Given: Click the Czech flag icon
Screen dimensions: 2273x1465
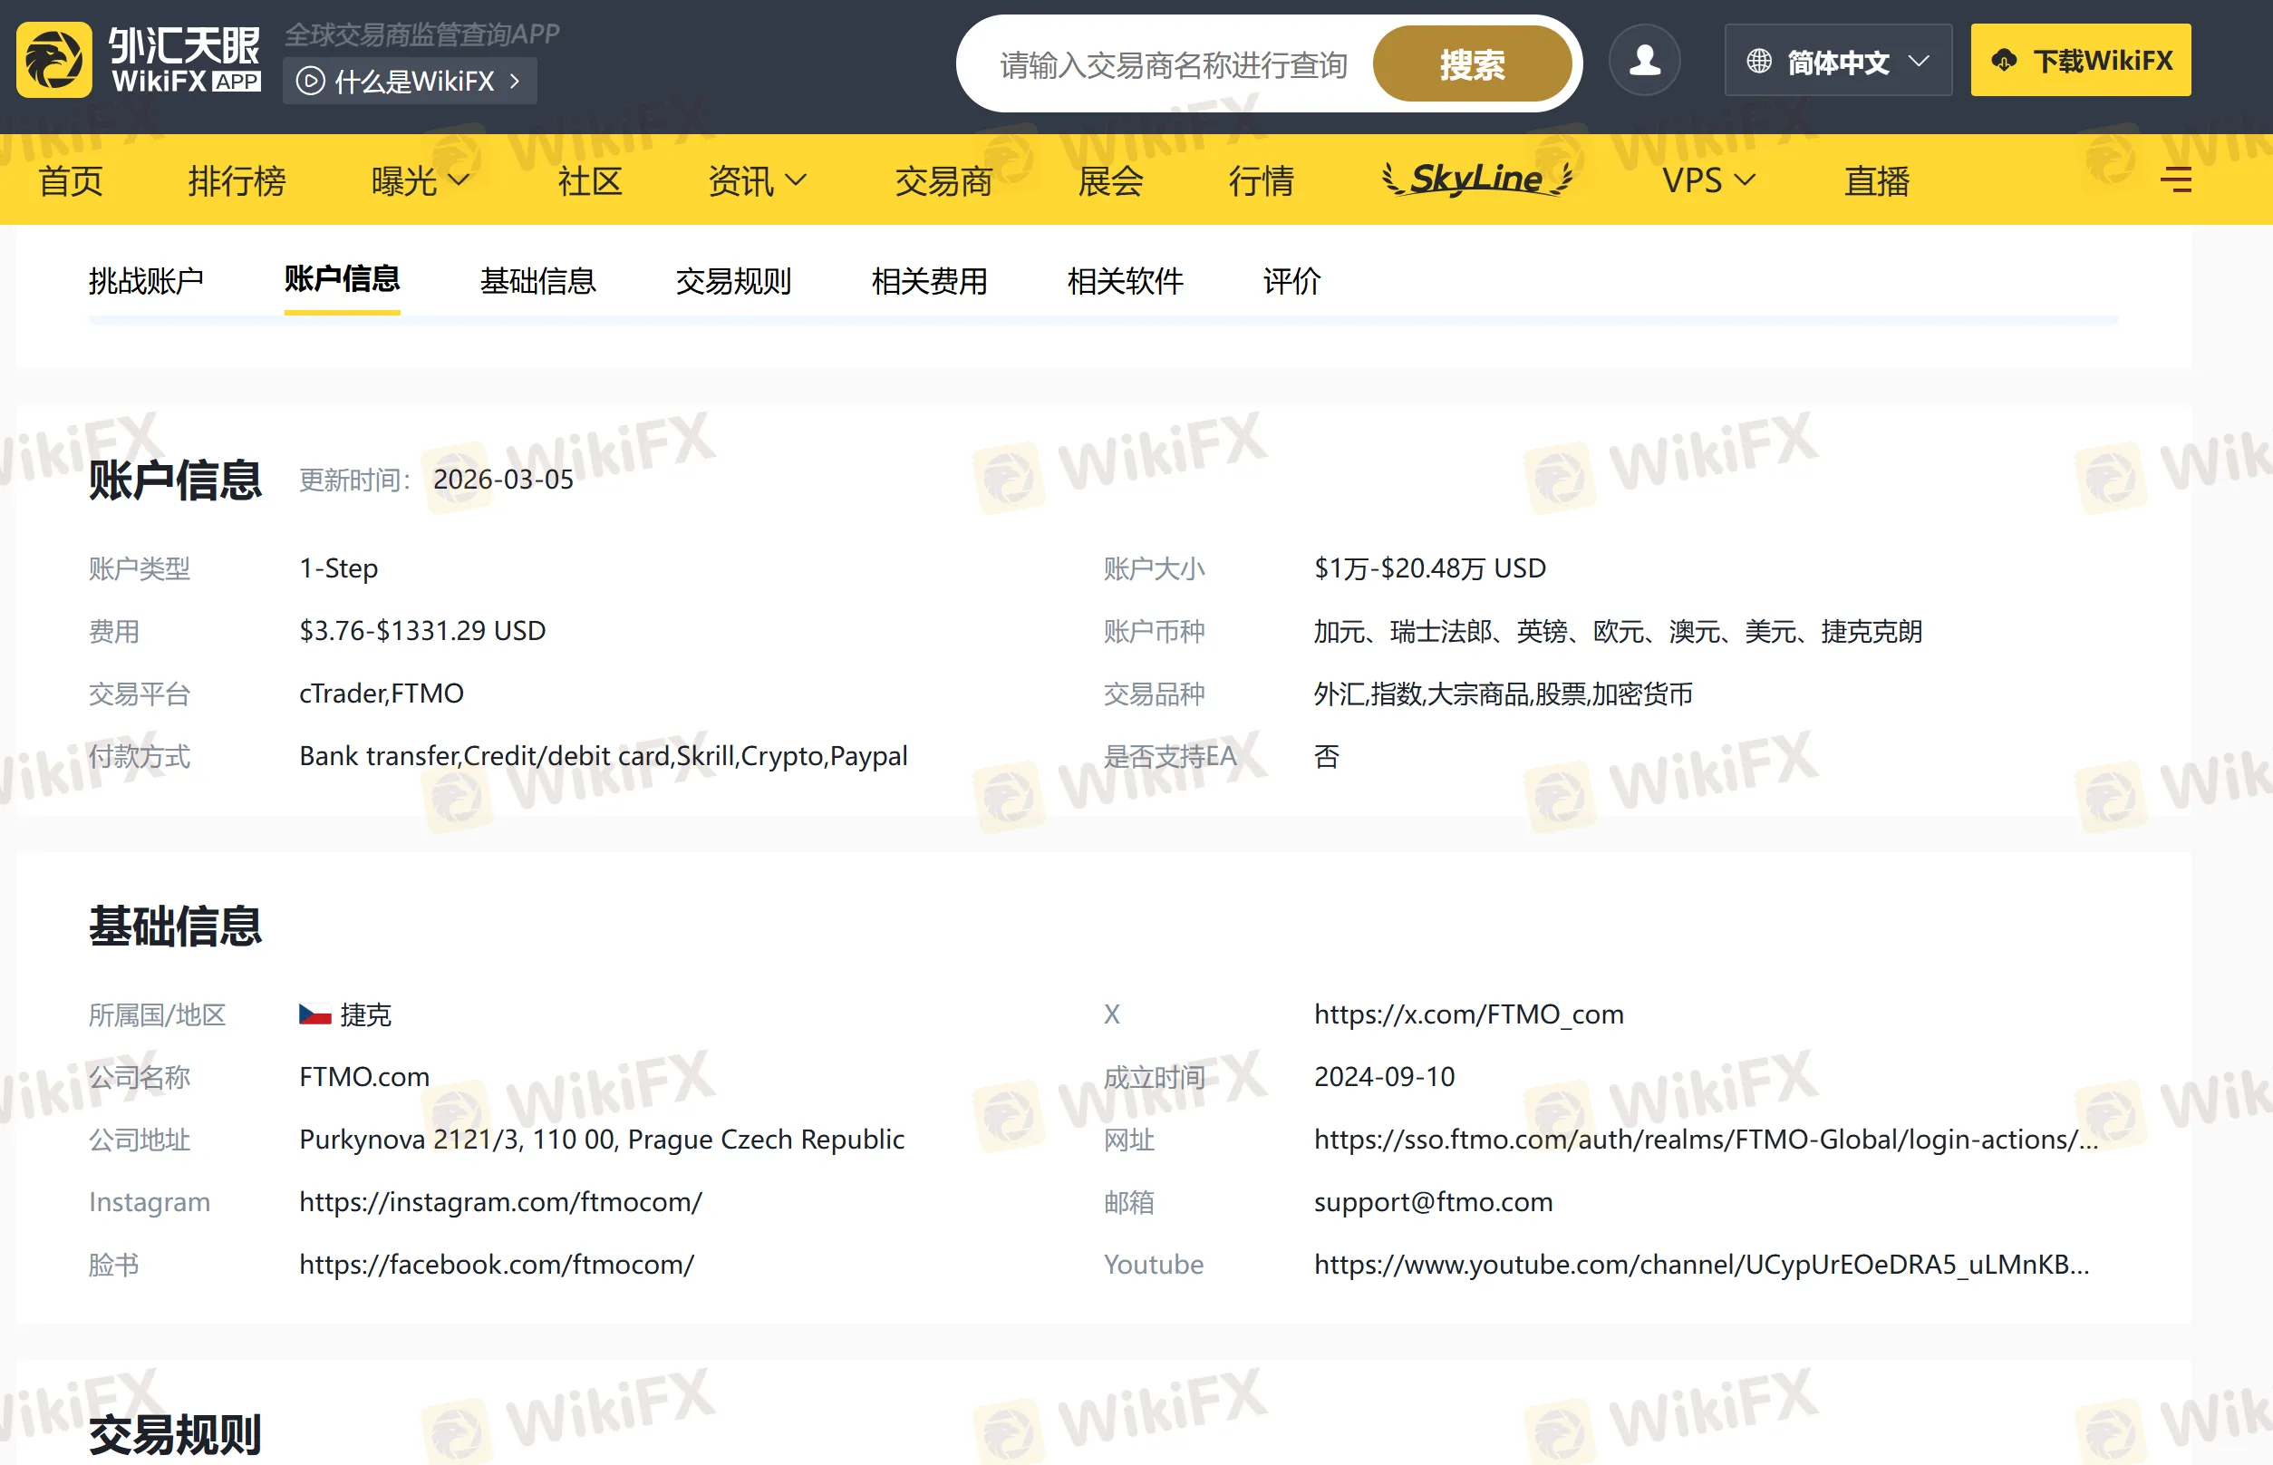Looking at the screenshot, I should click(x=314, y=1014).
